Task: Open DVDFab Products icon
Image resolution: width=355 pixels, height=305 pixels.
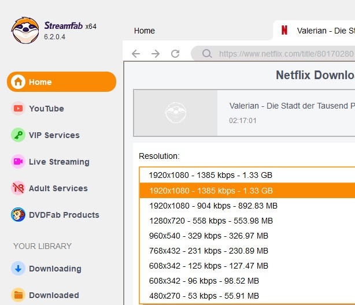Action: coord(19,215)
